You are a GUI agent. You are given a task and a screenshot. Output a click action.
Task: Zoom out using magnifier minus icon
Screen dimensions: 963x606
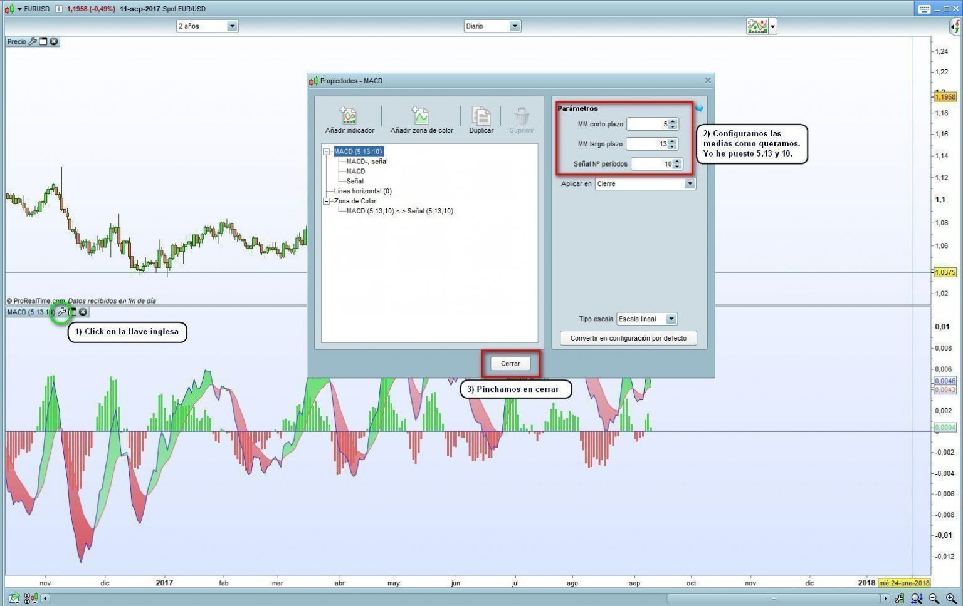tap(934, 599)
